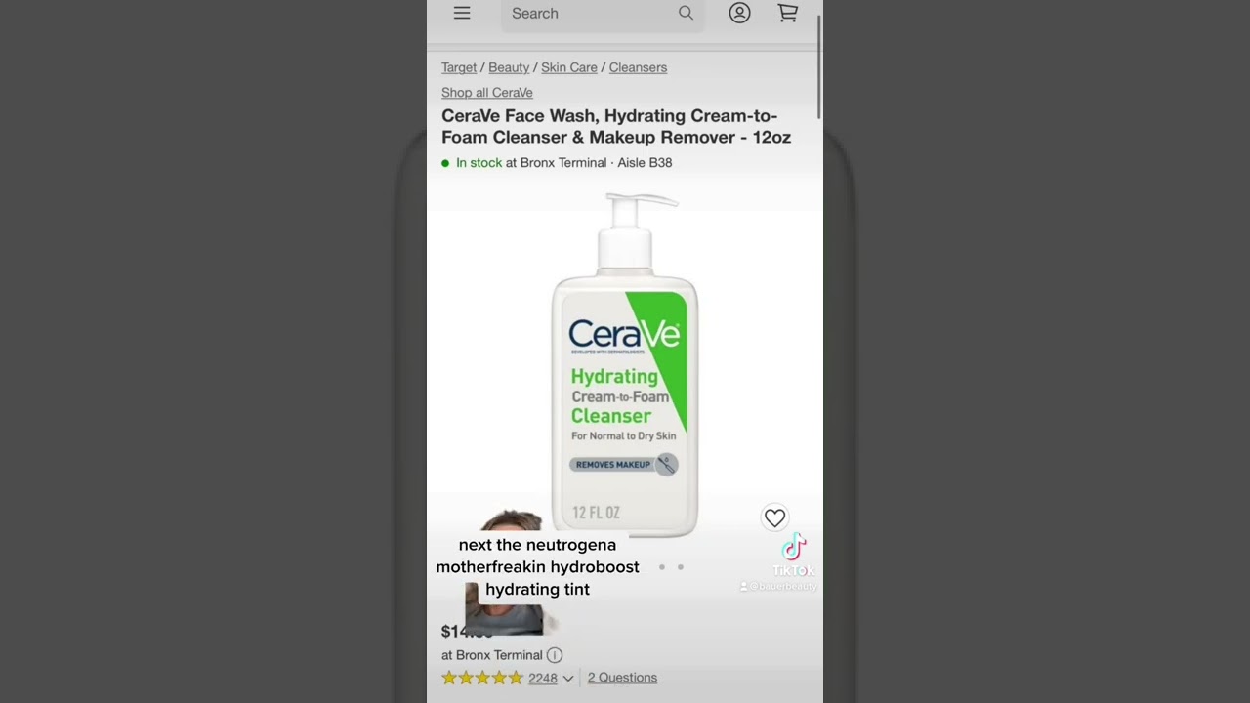Viewport: 1250px width, 703px height.
Task: Click the search magnifier icon
Action: pyautogui.click(x=686, y=13)
